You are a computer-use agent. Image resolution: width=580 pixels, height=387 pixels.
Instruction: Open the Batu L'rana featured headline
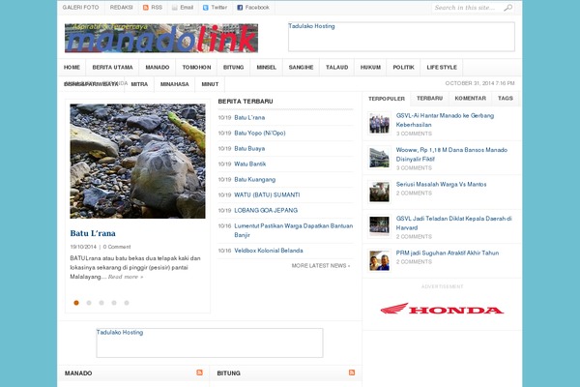point(93,233)
